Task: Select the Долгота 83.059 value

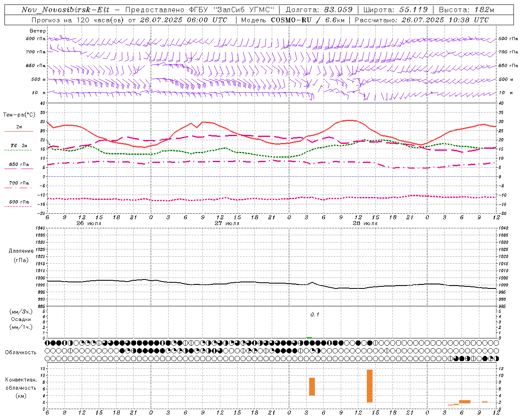Action: click(338, 10)
